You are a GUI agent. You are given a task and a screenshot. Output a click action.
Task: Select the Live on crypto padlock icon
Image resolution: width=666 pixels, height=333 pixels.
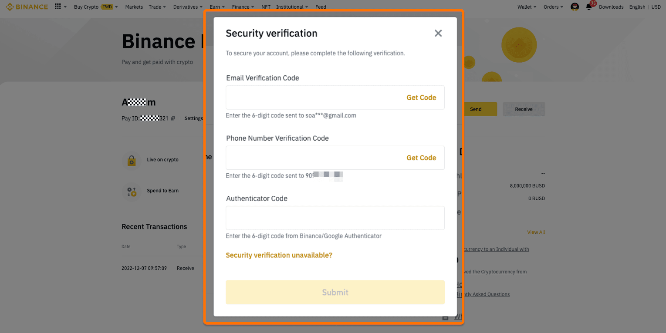coord(132,160)
